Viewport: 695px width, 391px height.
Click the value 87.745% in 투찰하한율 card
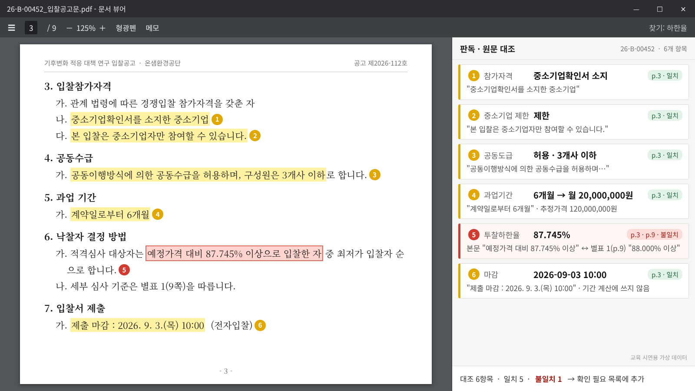click(x=552, y=235)
